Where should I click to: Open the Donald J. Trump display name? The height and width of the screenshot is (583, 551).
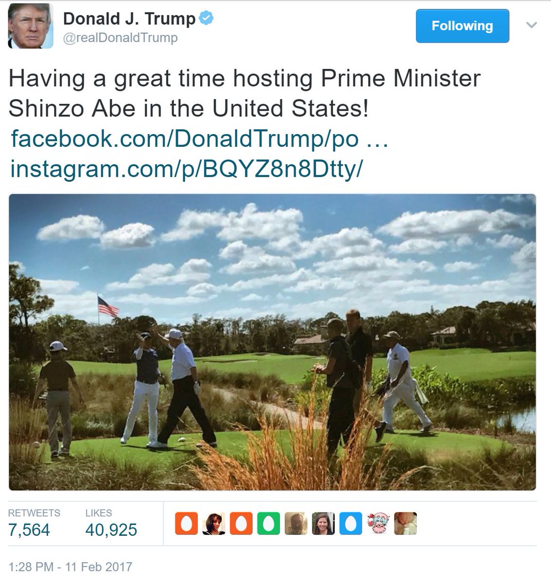[129, 19]
